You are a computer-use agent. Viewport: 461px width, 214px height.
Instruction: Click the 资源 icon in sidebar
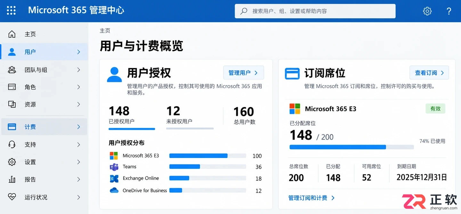pos(12,104)
